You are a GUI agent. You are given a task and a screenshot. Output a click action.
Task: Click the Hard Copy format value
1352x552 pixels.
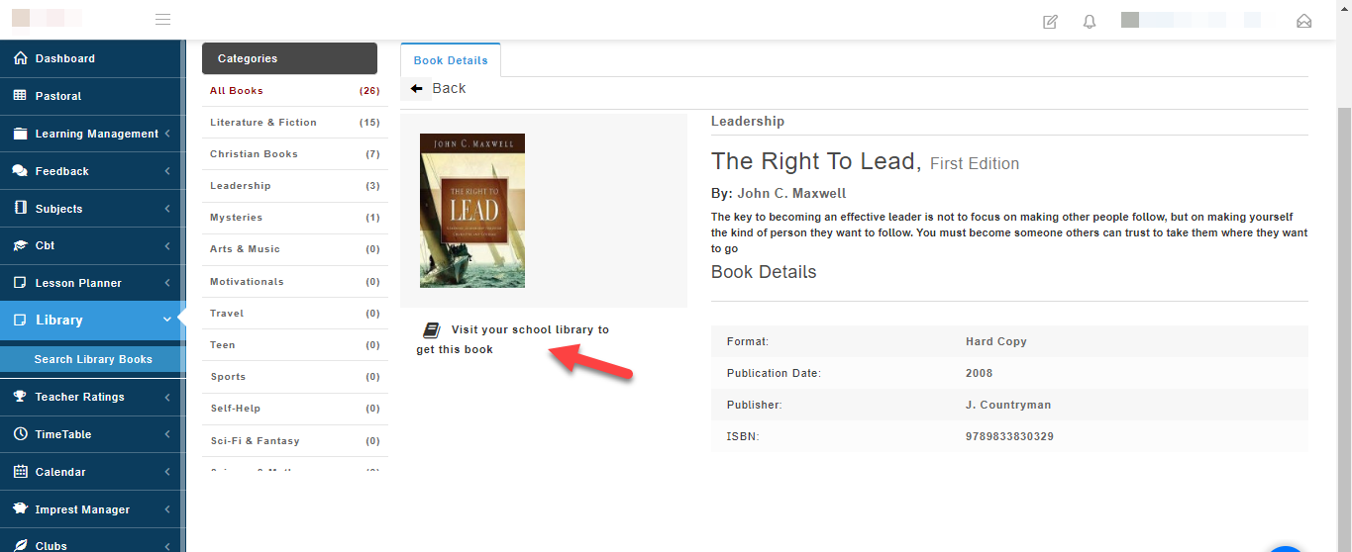click(x=996, y=341)
